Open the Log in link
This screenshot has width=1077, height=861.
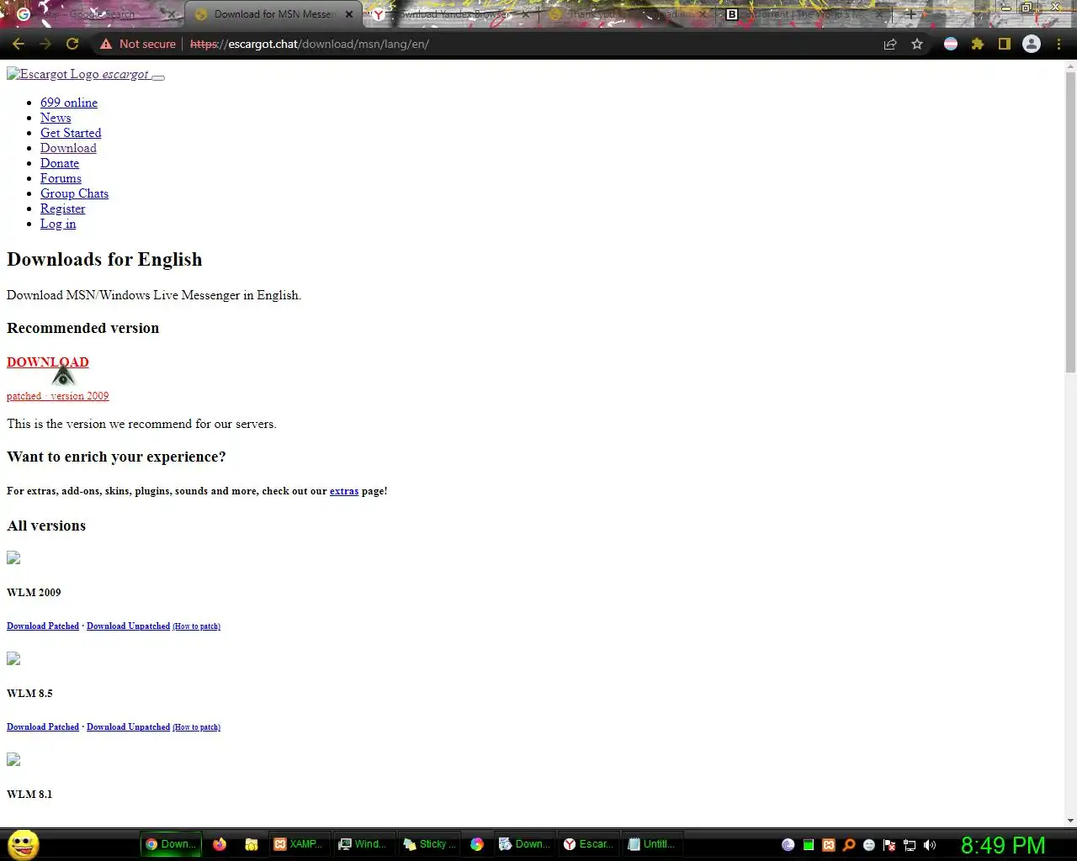(58, 224)
